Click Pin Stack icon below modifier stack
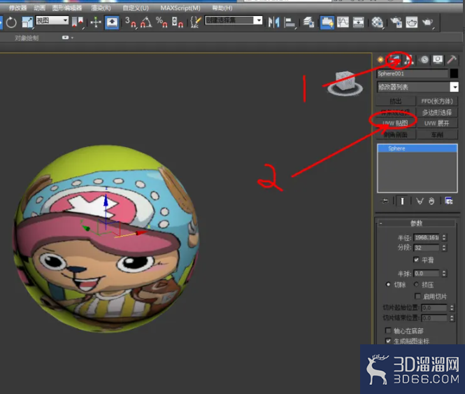Image resolution: width=465 pixels, height=394 pixels. pyautogui.click(x=385, y=202)
